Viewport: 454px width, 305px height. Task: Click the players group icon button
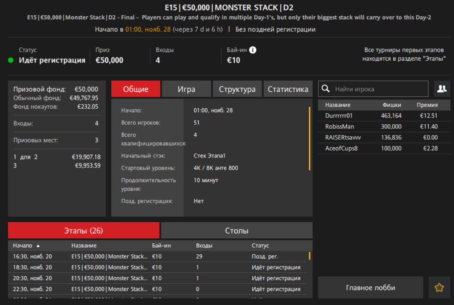coord(442,89)
